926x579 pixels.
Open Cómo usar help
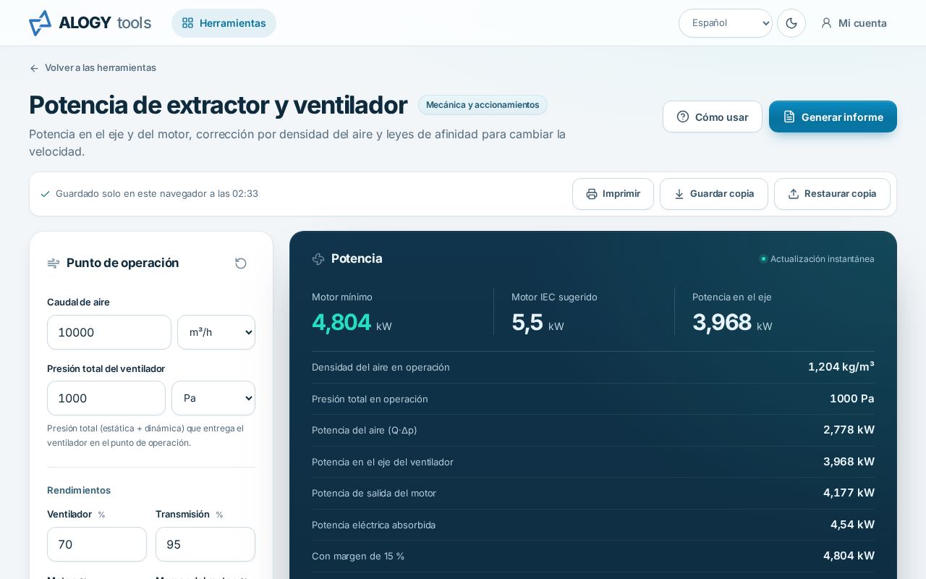(713, 117)
